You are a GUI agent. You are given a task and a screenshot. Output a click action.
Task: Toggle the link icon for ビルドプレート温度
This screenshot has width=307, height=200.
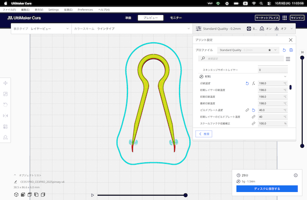247,110
